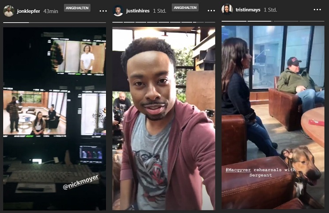Screen dimensions: 329x213
Task: Click the jonklepfer username
Action: 28,11
